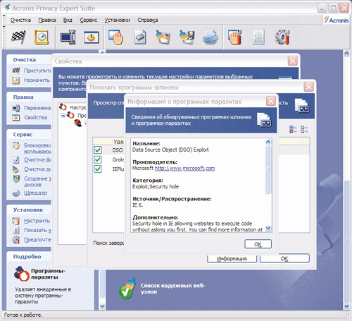Screen dimensions: 352x321
Task: Click the main window scroll down arrow
Action: tap(346, 306)
